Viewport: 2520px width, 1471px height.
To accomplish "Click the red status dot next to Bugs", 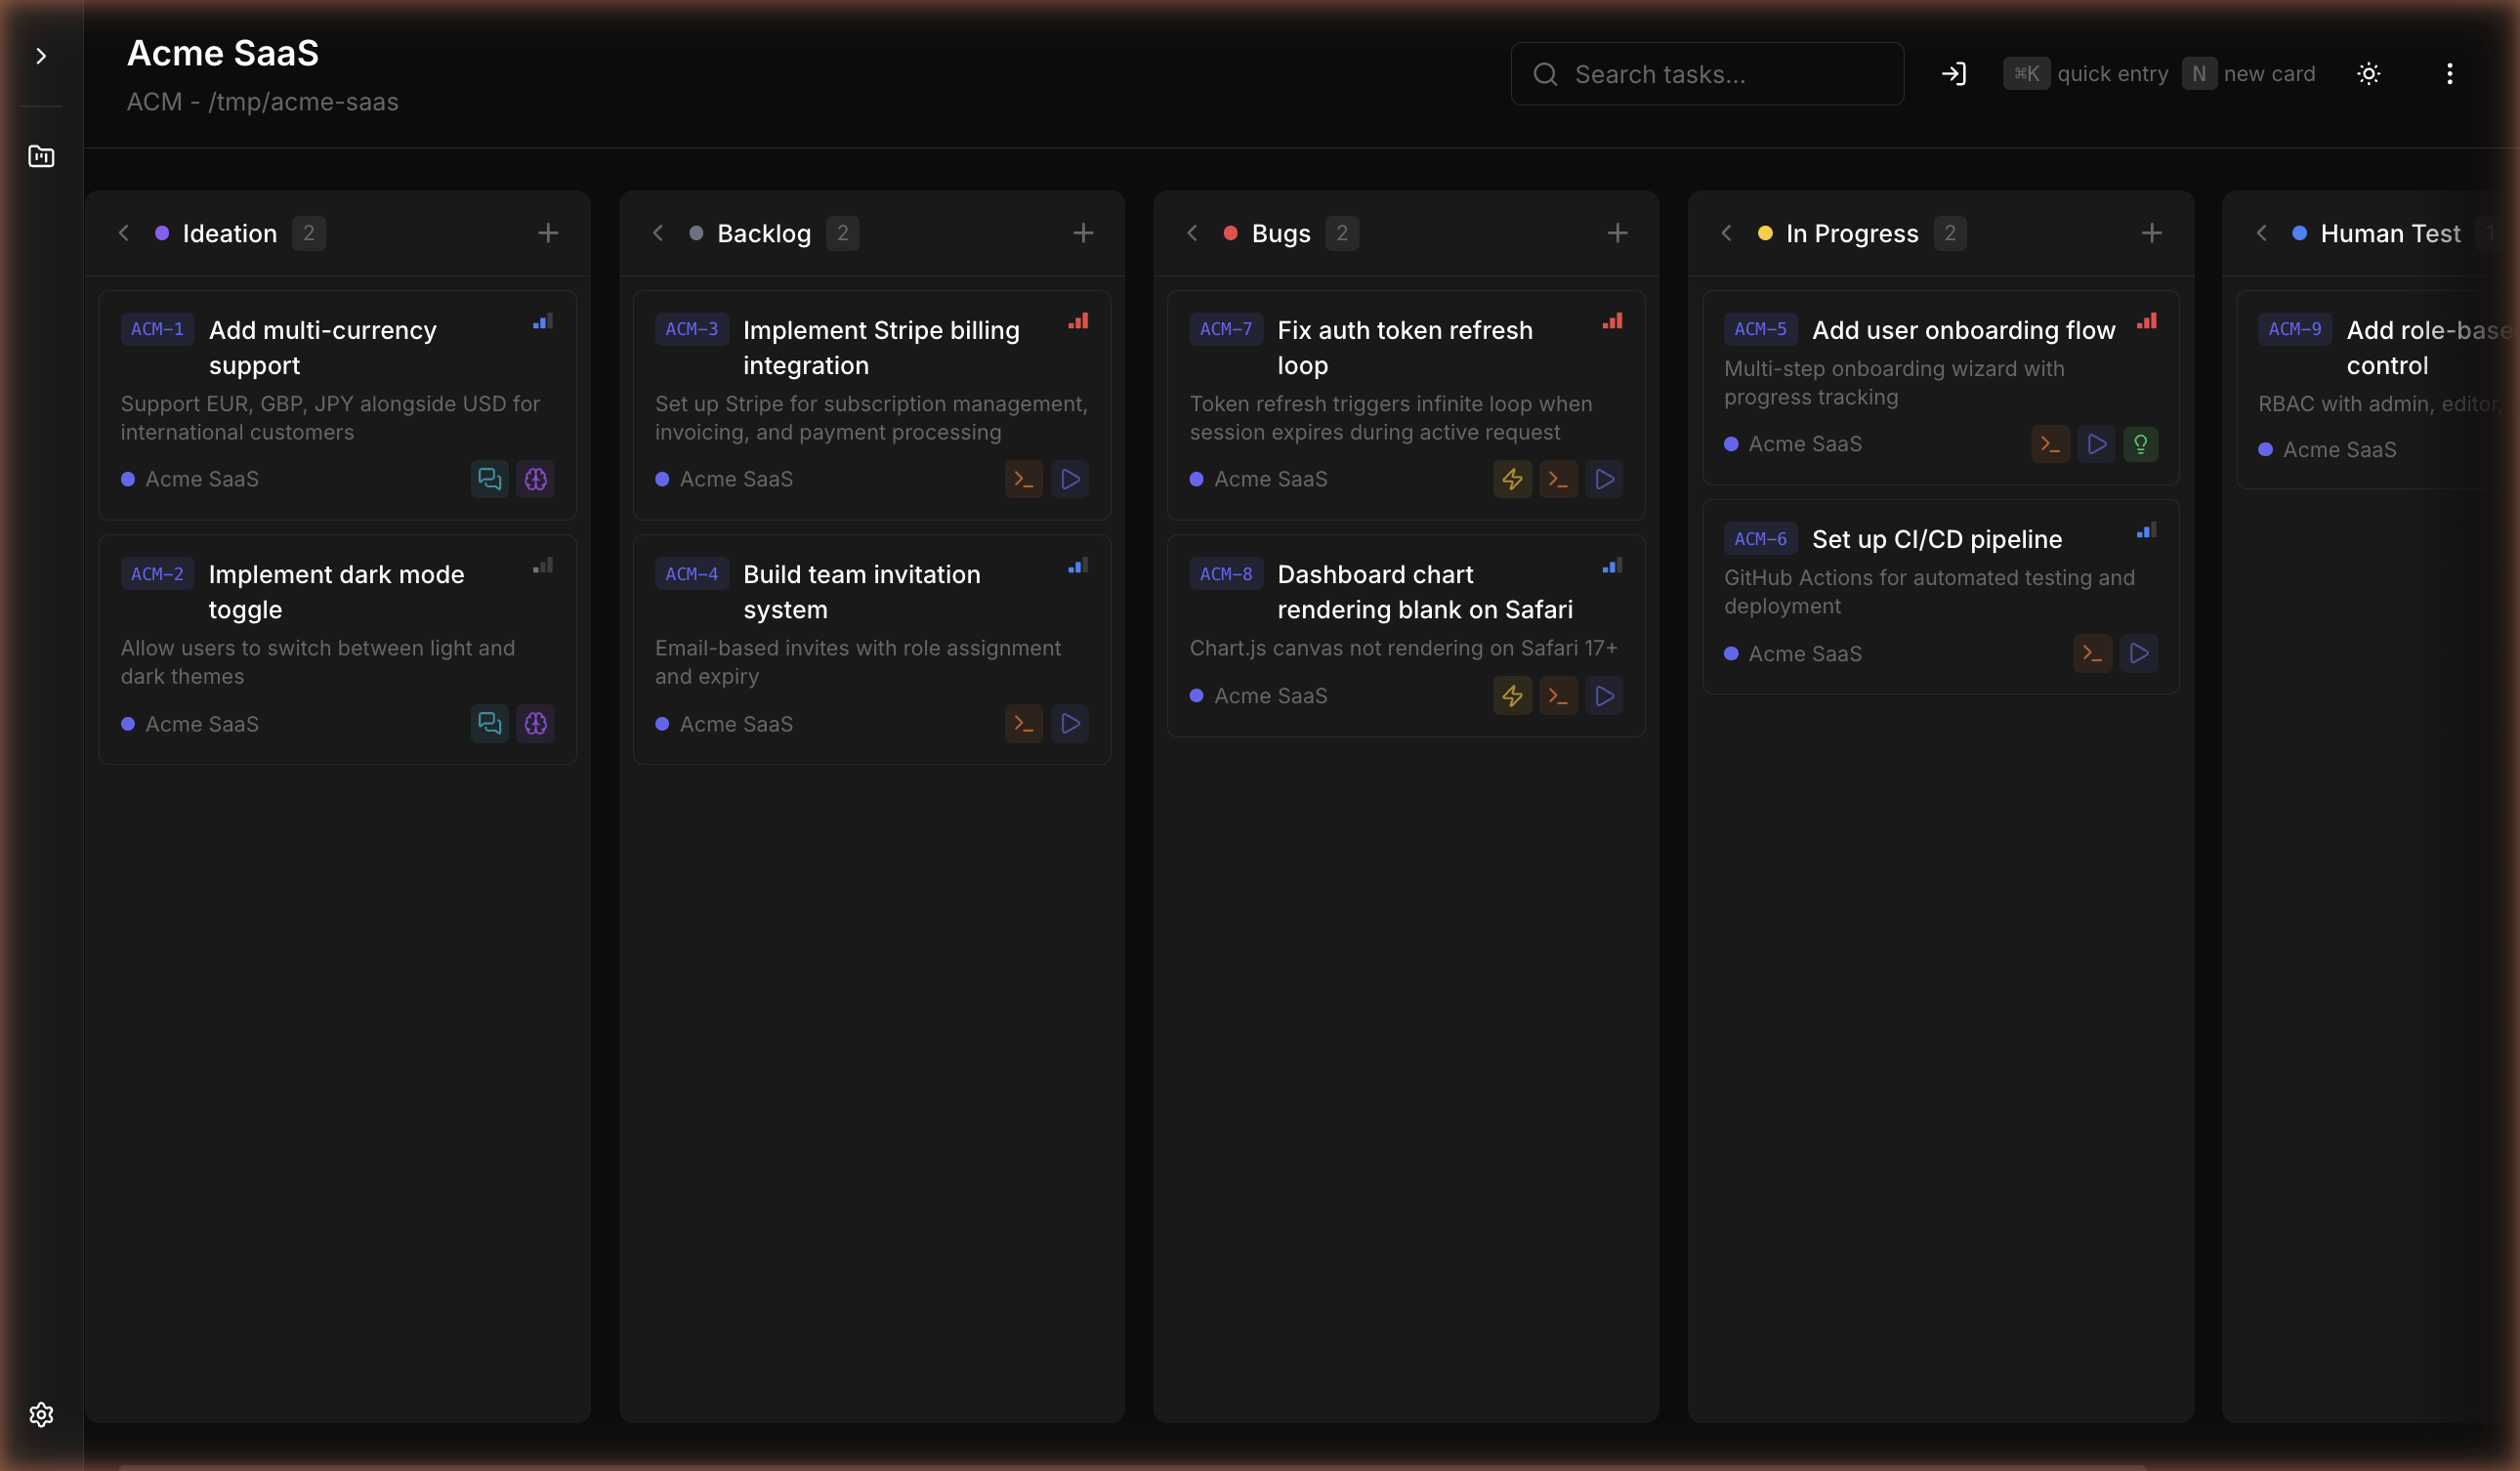I will click(1229, 233).
